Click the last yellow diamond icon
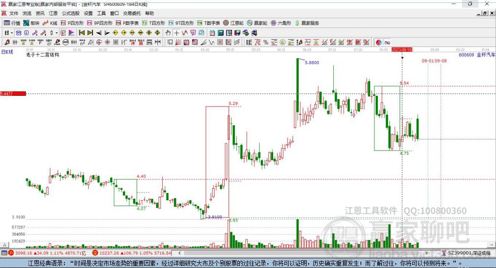The image size is (496, 268). tap(157, 33)
